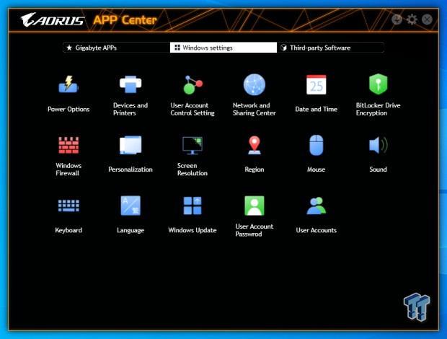Open the Power Options icon
Image resolution: width=447 pixels, height=339 pixels.
click(68, 84)
